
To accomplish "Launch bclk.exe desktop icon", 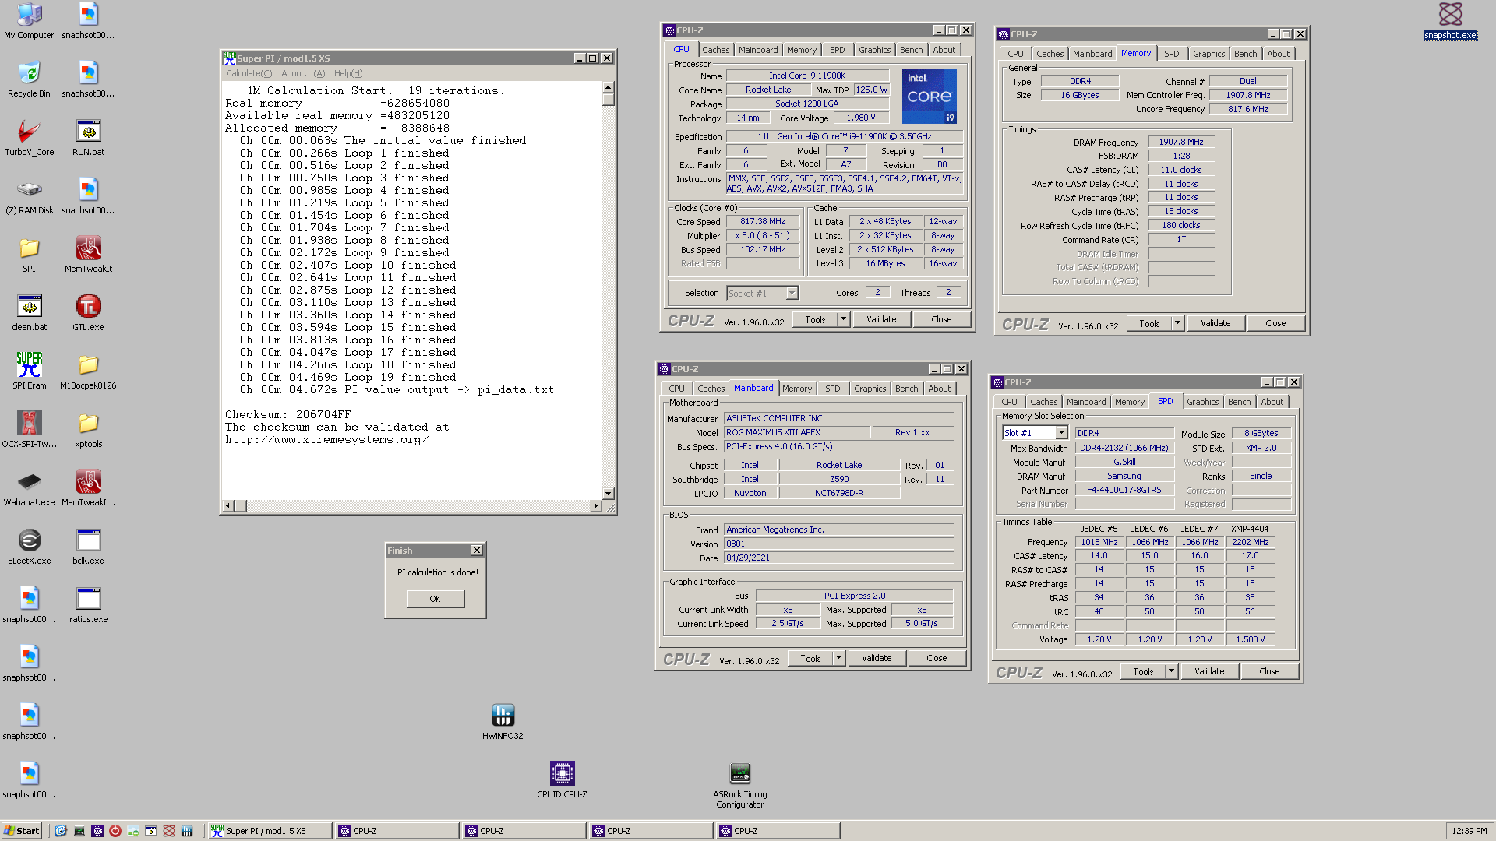I will (88, 547).
